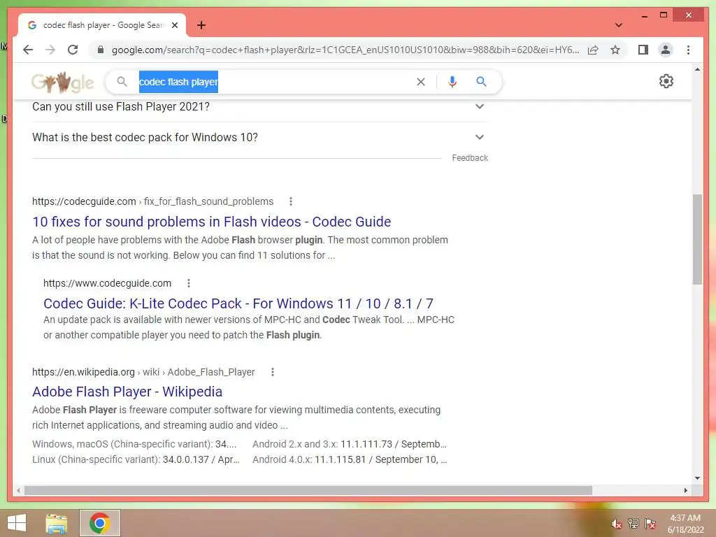Image resolution: width=716 pixels, height=537 pixels.
Task: Click the Chrome taskbar icon
Action: tap(99, 523)
